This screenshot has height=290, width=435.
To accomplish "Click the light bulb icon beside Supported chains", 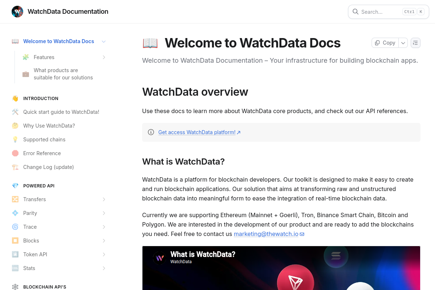I will point(15,140).
